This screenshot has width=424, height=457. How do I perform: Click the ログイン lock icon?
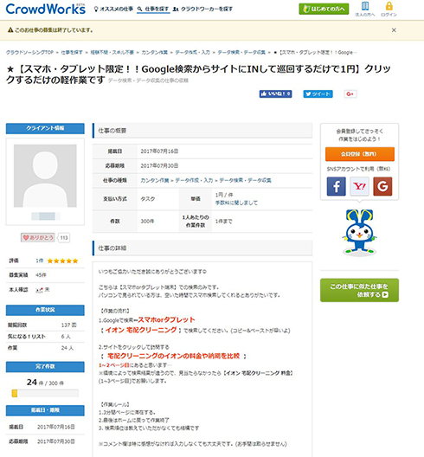(389, 9)
